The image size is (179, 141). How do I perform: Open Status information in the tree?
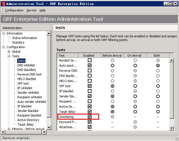tap(24, 38)
